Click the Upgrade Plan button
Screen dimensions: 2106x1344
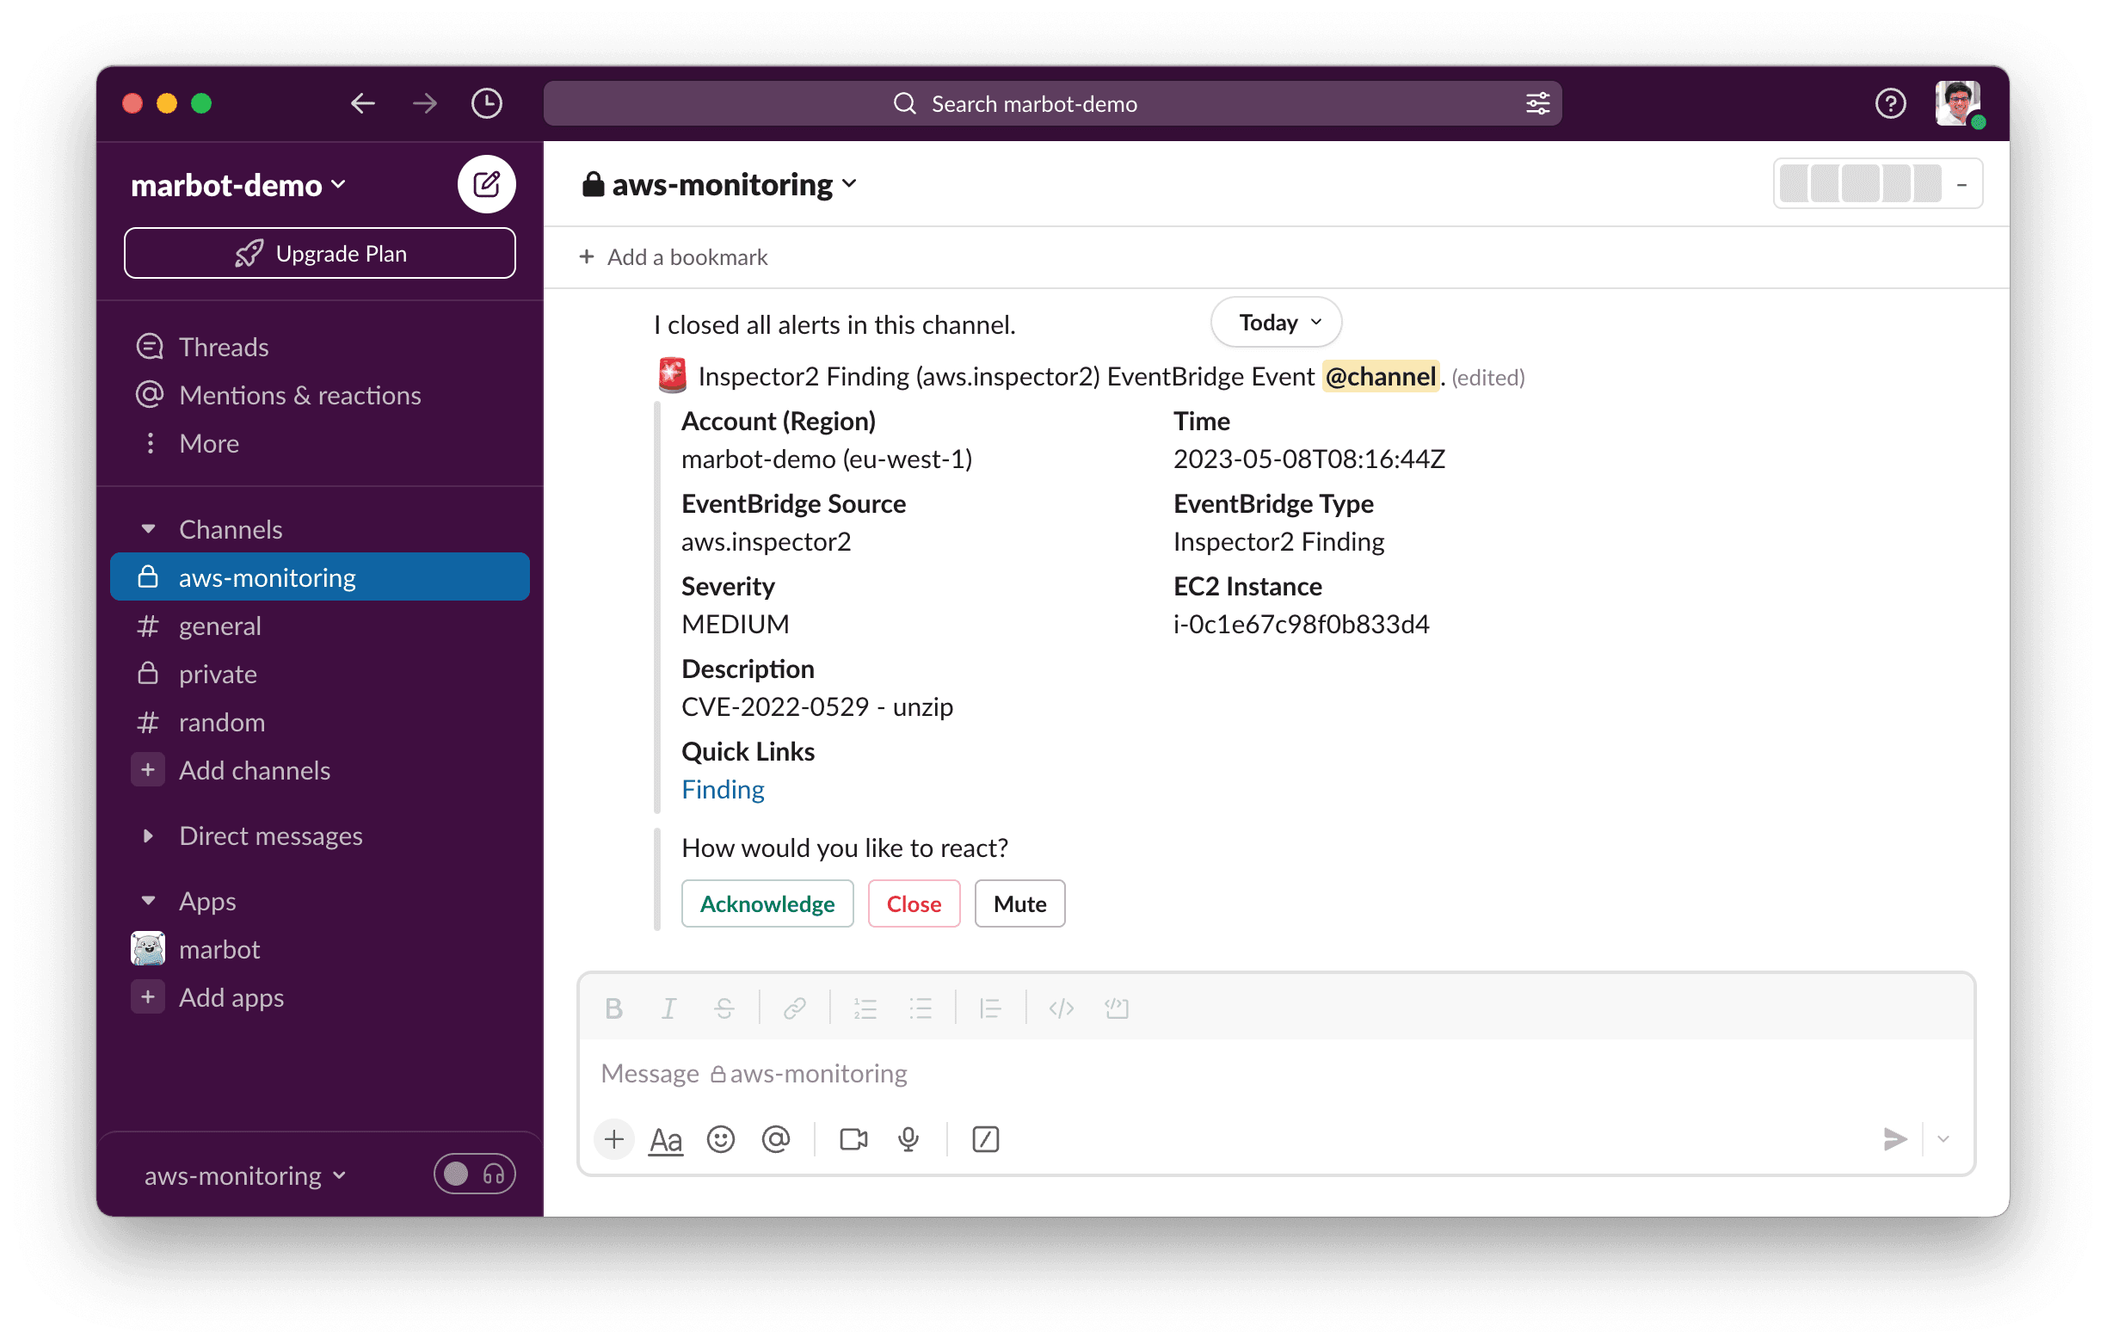tap(319, 253)
